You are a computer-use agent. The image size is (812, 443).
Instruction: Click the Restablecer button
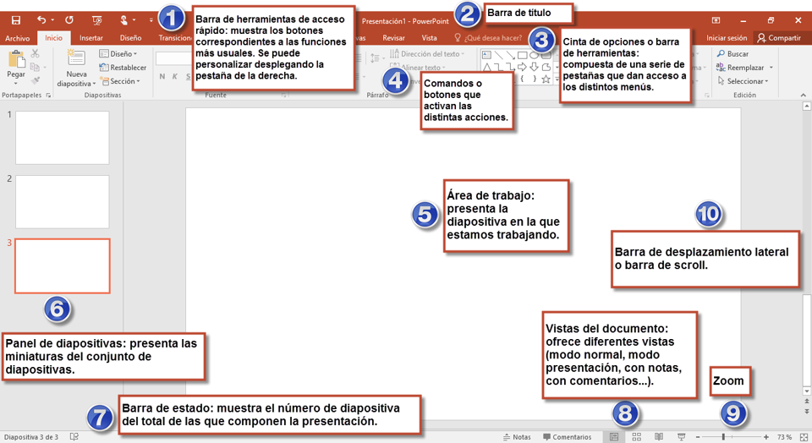(x=123, y=68)
